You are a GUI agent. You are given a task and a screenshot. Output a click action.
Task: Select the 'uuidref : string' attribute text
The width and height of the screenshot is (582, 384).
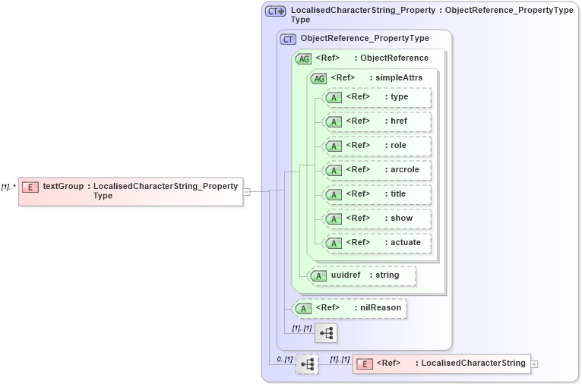coord(365,275)
